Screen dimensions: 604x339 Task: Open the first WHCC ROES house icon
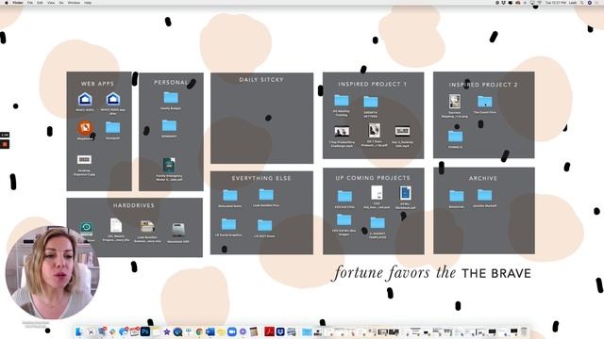pos(85,99)
